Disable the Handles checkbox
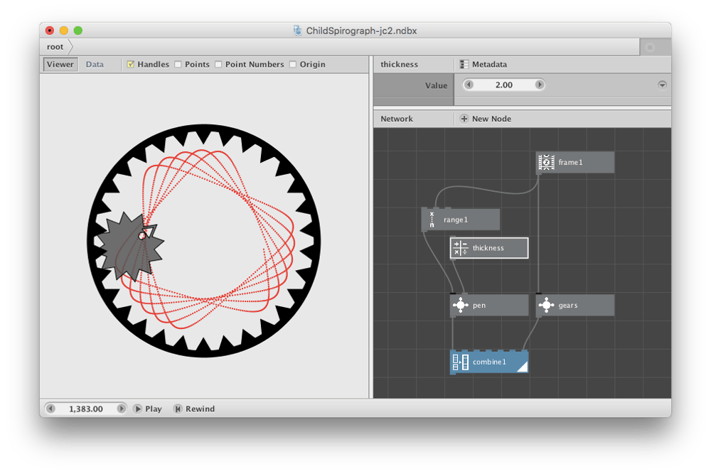711x474 pixels. tap(131, 65)
